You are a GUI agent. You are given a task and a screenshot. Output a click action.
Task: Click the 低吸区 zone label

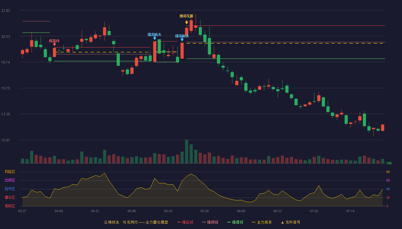[x=10, y=206]
